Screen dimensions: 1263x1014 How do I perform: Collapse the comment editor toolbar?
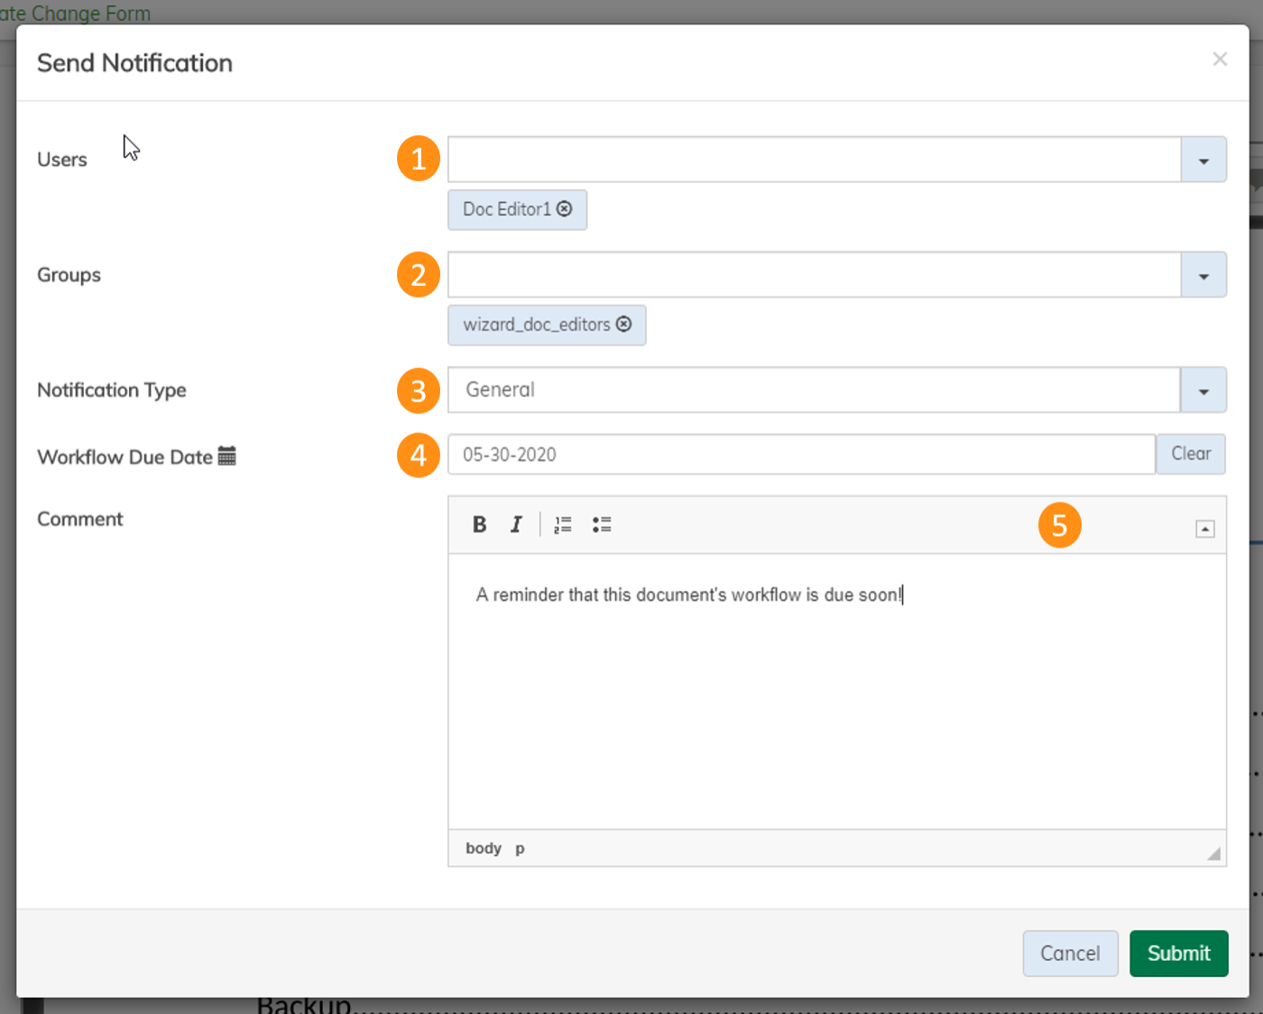pyautogui.click(x=1204, y=529)
